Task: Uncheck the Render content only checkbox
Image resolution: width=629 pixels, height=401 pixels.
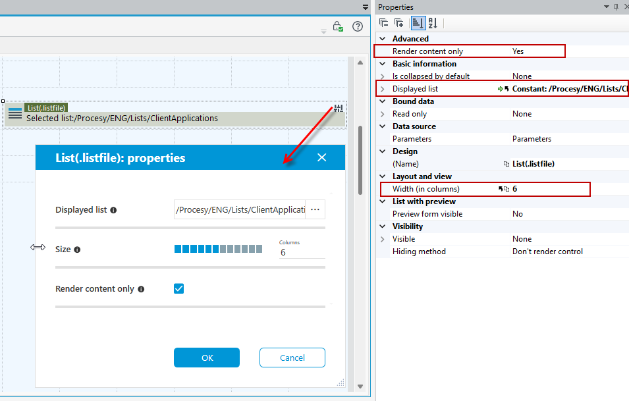Action: point(179,288)
